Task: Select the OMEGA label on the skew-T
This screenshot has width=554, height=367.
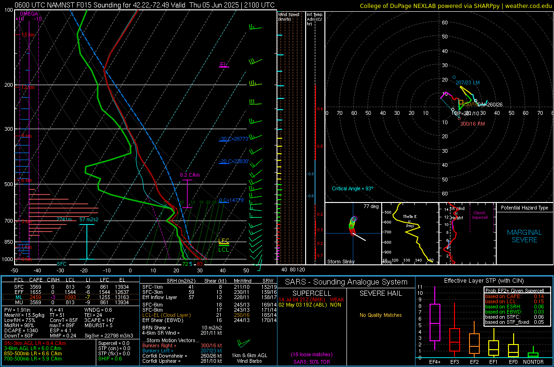Action: click(29, 14)
